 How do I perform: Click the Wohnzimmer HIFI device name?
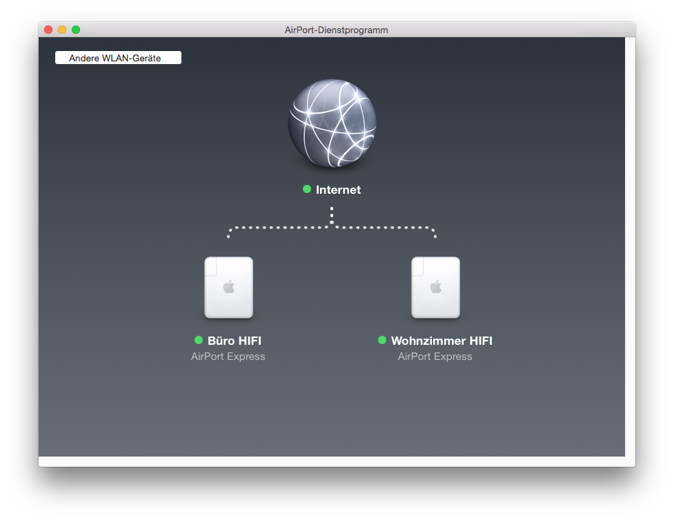click(x=442, y=341)
